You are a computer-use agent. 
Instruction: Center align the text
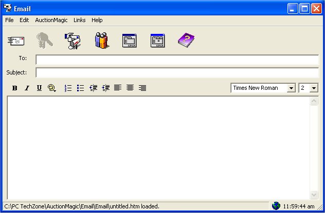tap(130, 88)
